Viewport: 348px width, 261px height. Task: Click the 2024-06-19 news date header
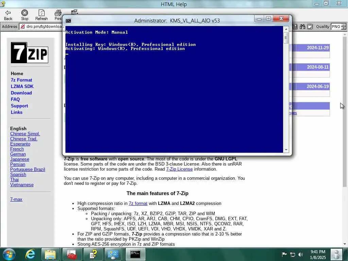(x=318, y=86)
